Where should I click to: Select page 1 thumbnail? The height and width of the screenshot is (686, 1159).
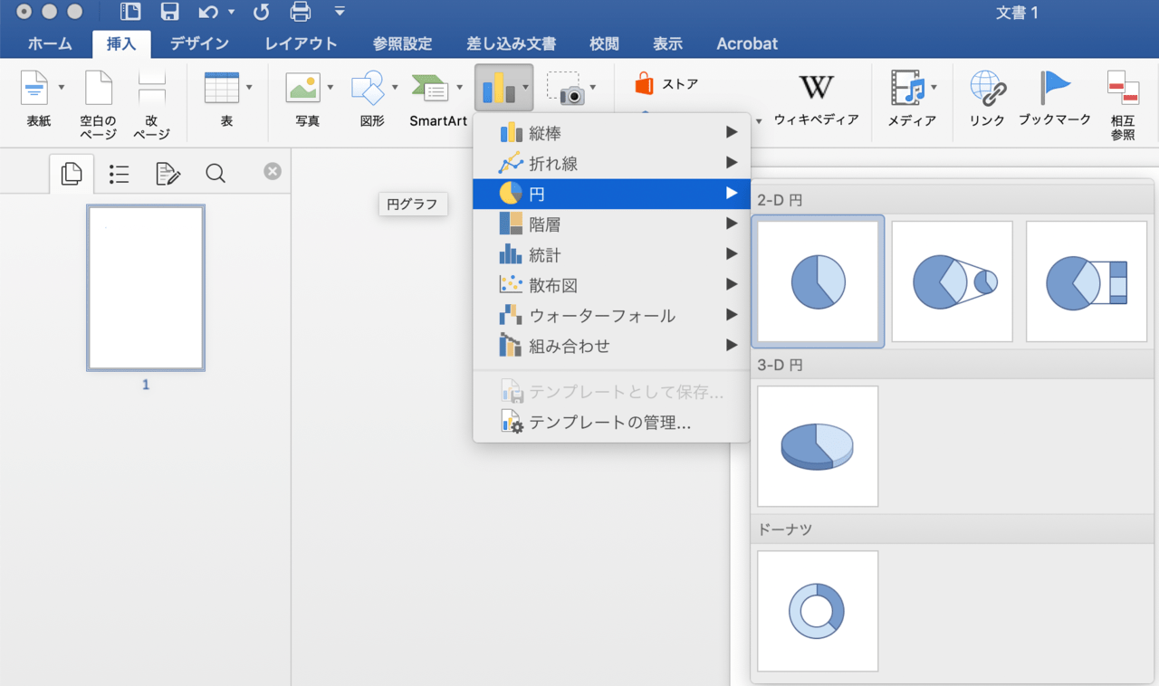(146, 288)
